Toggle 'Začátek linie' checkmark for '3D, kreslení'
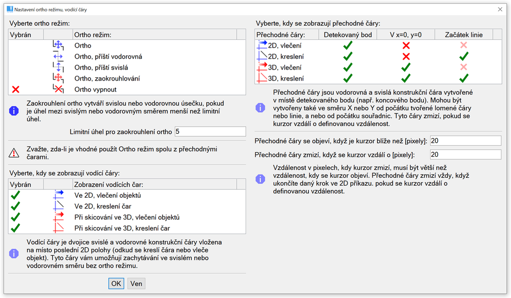511x298 pixels. pos(463,78)
